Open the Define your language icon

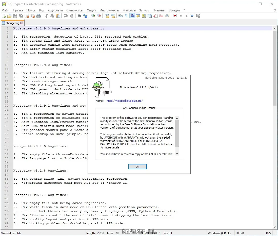point(138,16)
